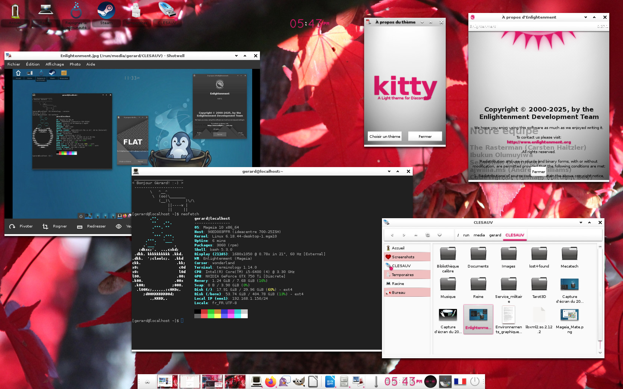This screenshot has height=389, width=623.
Task: Click Fermer in the Enlightenment about window
Action: click(x=538, y=172)
